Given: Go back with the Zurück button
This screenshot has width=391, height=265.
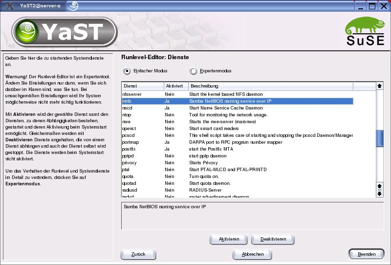Looking at the screenshot, I should click(138, 254).
